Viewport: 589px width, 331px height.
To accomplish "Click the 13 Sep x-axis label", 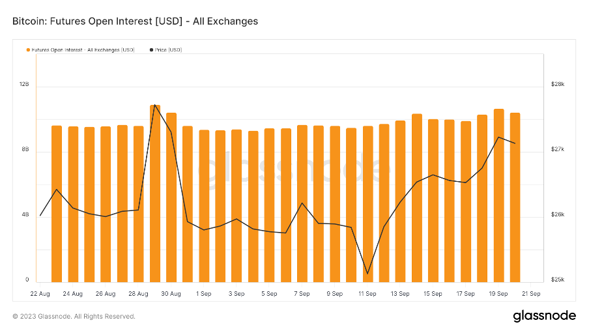I will point(400,294).
